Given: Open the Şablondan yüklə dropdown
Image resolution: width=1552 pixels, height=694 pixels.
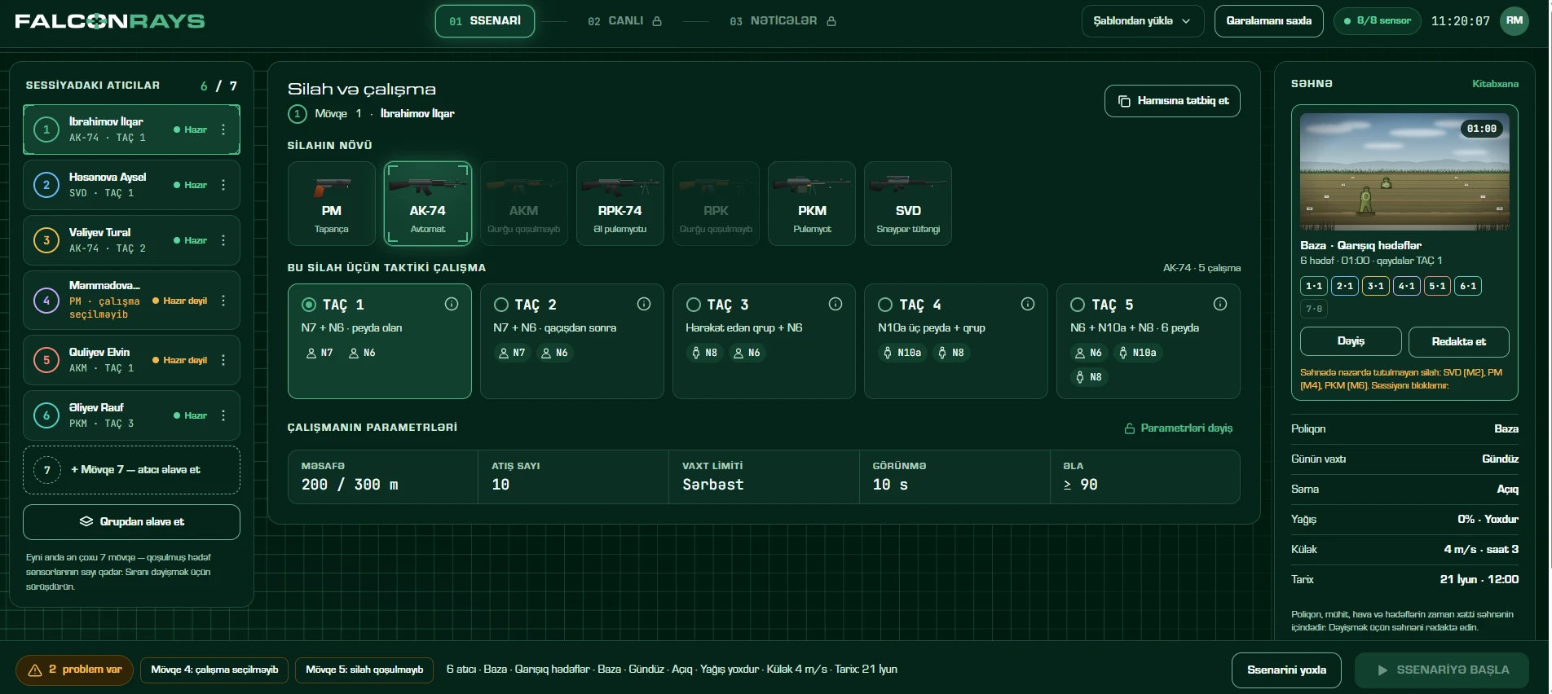Looking at the screenshot, I should (1142, 21).
